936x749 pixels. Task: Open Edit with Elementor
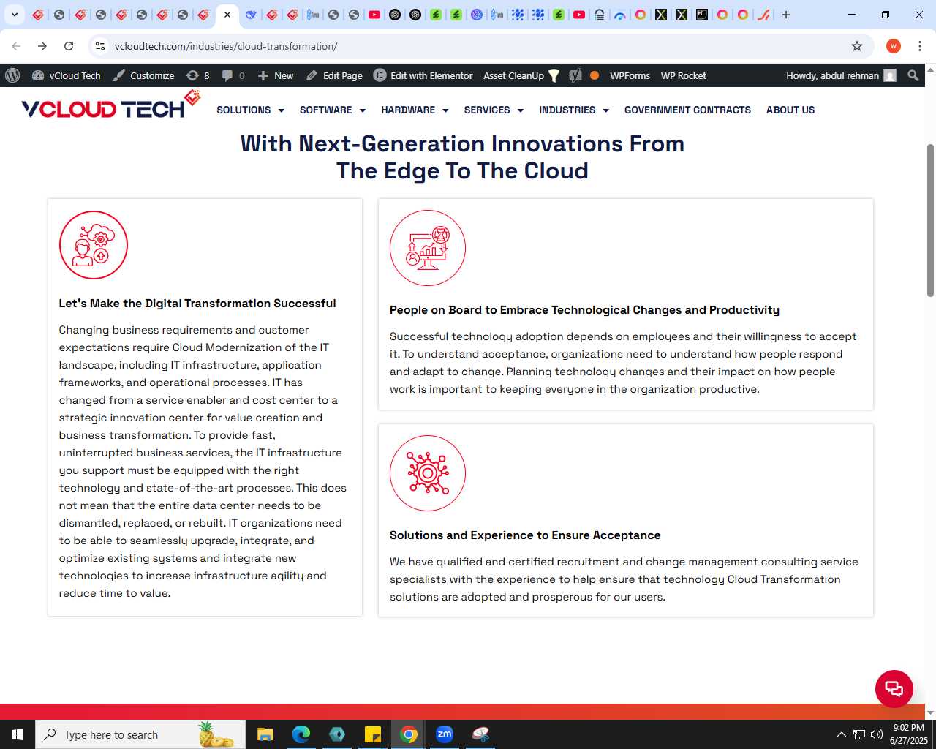[423, 75]
